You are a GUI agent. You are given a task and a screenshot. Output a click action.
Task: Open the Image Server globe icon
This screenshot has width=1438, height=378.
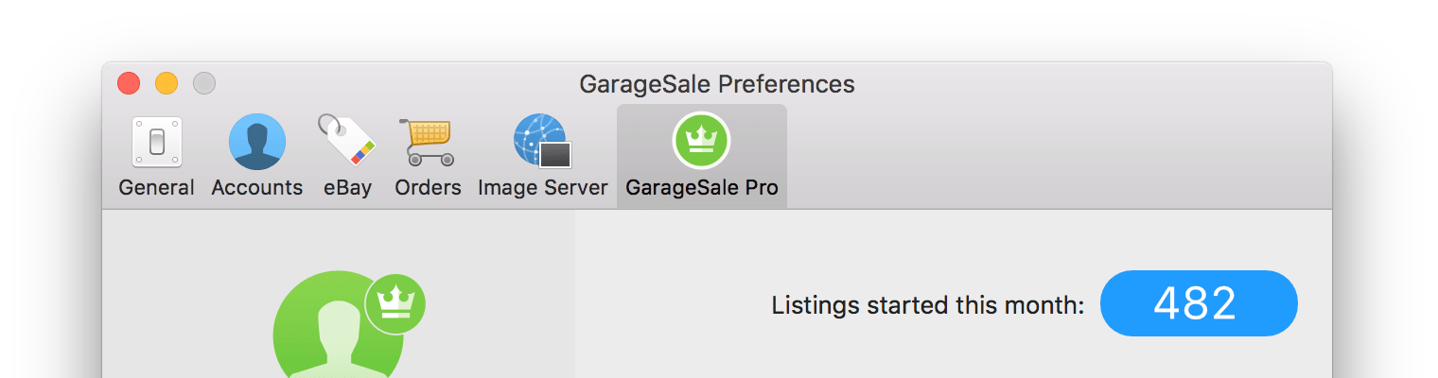(543, 142)
